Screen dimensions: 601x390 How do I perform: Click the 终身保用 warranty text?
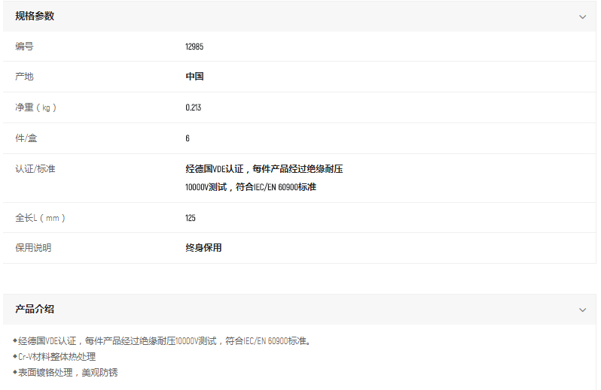(203, 248)
